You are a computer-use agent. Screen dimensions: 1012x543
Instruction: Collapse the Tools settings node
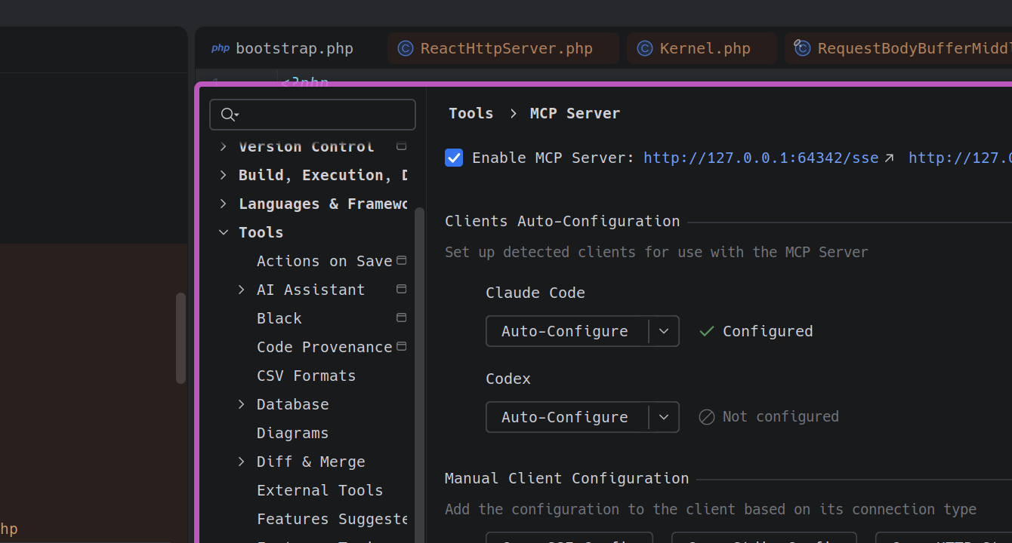click(x=224, y=232)
